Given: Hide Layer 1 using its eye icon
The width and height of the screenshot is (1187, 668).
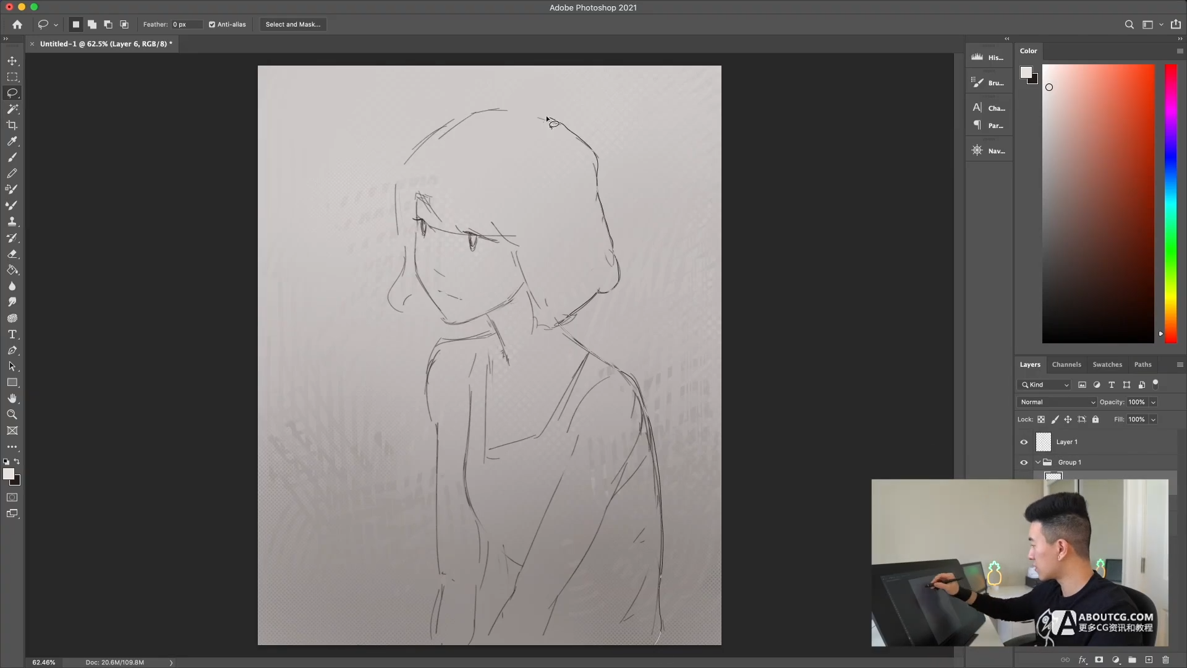Looking at the screenshot, I should coord(1024,442).
